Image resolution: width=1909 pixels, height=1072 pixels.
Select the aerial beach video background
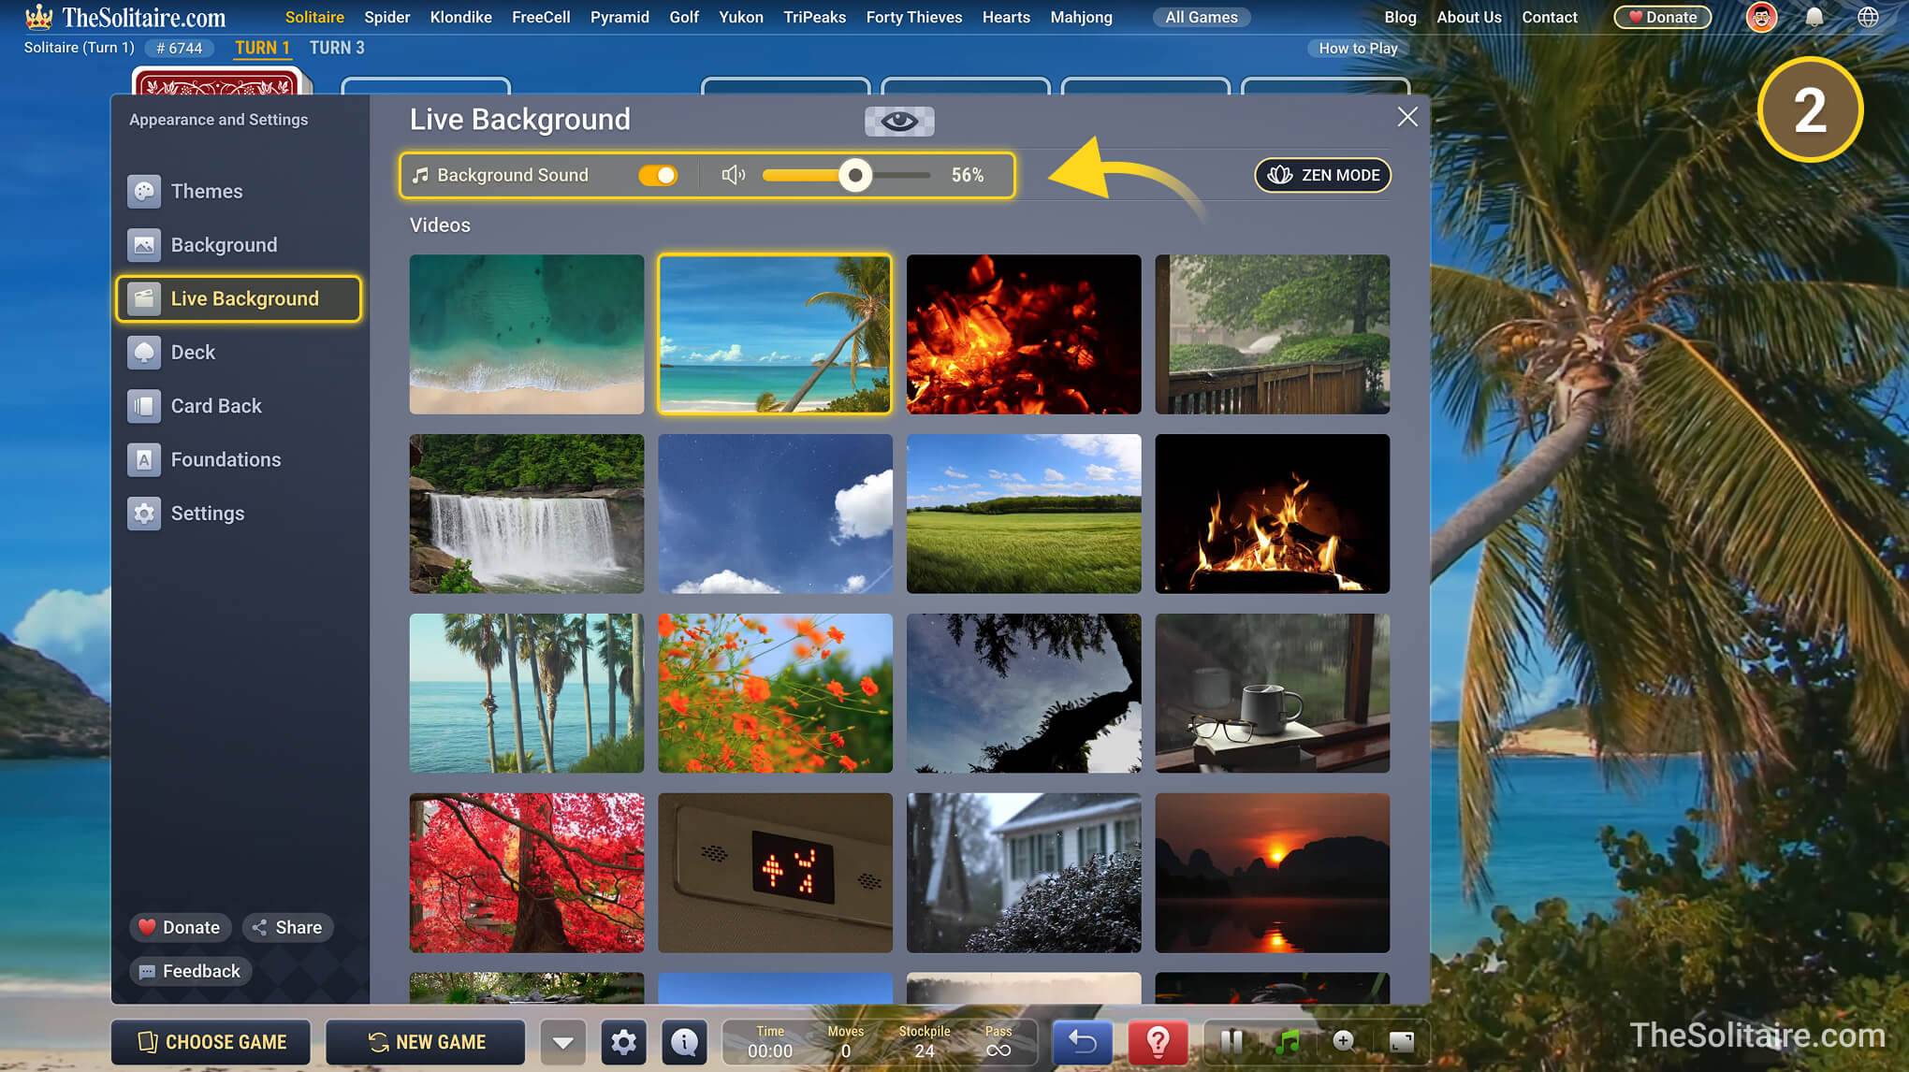point(527,334)
